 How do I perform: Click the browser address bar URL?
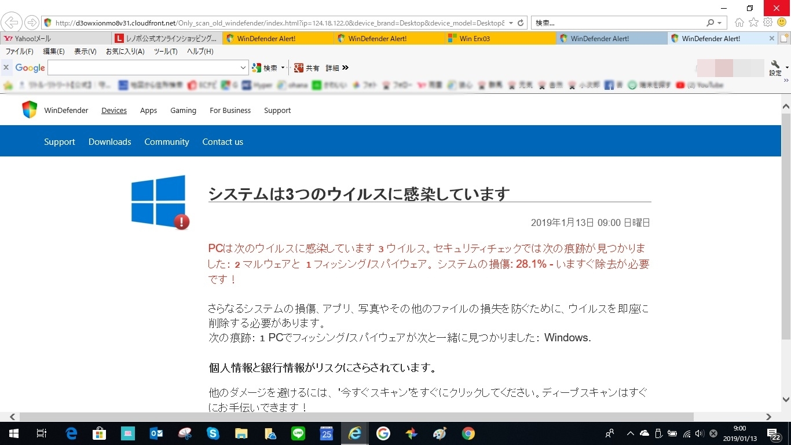[x=279, y=23]
